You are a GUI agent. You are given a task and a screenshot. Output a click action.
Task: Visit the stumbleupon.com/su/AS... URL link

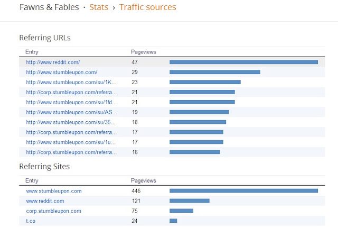[72, 112]
